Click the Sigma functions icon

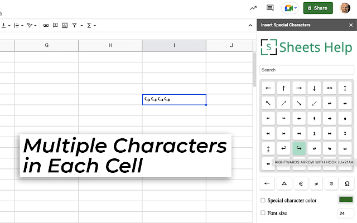(x=89, y=26)
